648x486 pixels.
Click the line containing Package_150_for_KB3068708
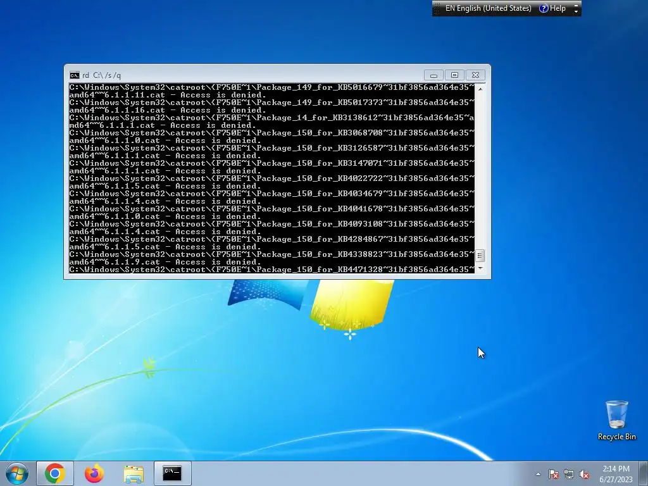pos(272,133)
